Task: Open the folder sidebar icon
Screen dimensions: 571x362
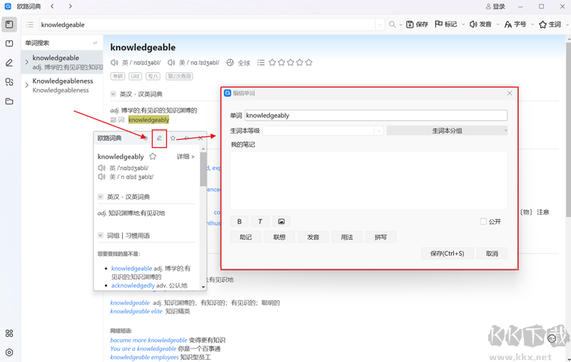Action: pos(9,101)
